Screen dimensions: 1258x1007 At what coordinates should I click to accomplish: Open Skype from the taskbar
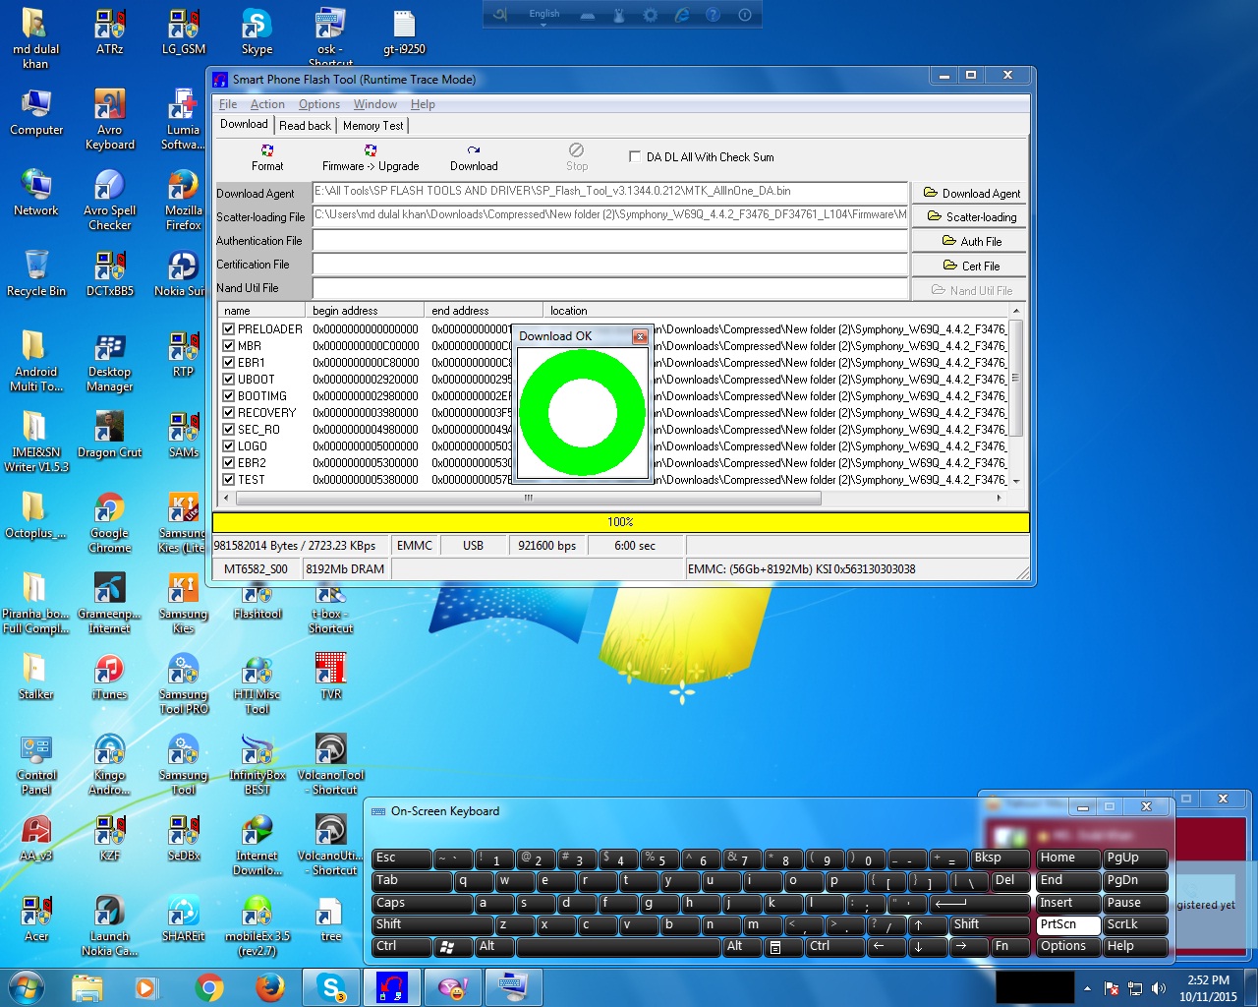pos(331,987)
